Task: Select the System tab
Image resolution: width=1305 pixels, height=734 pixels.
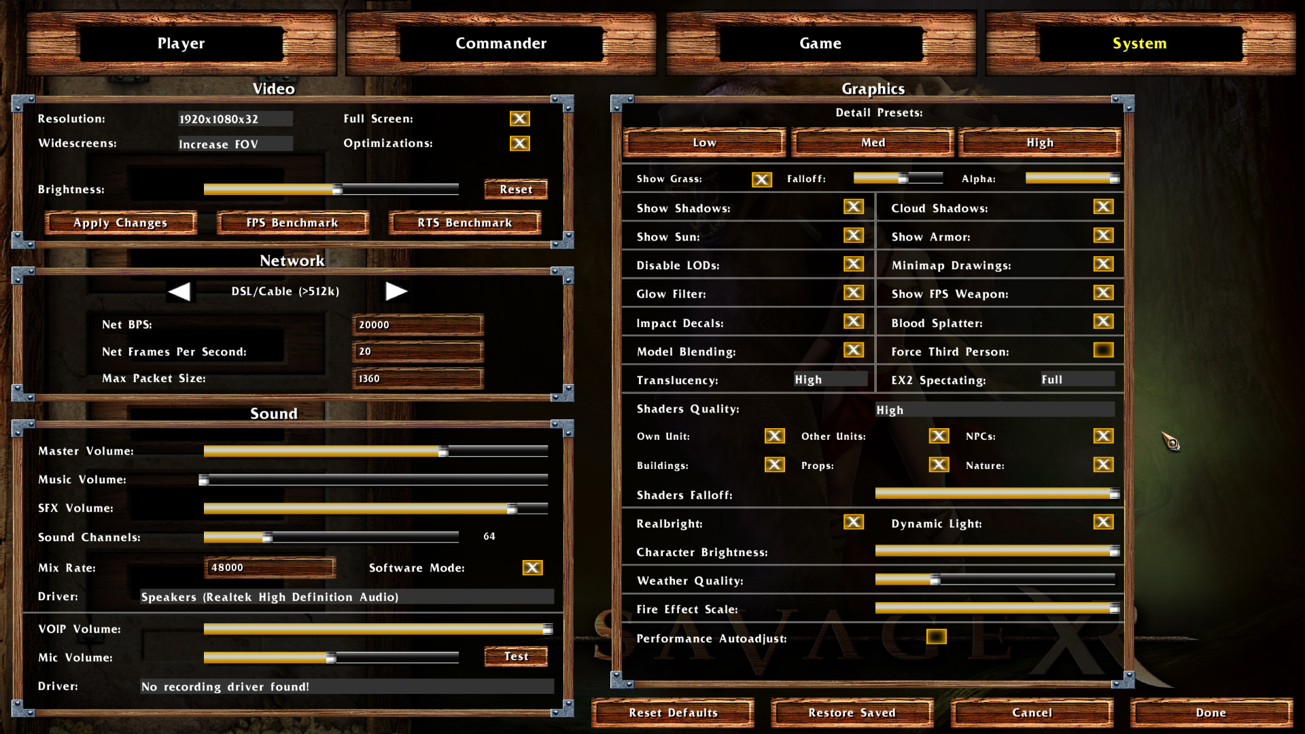Action: click(1140, 43)
